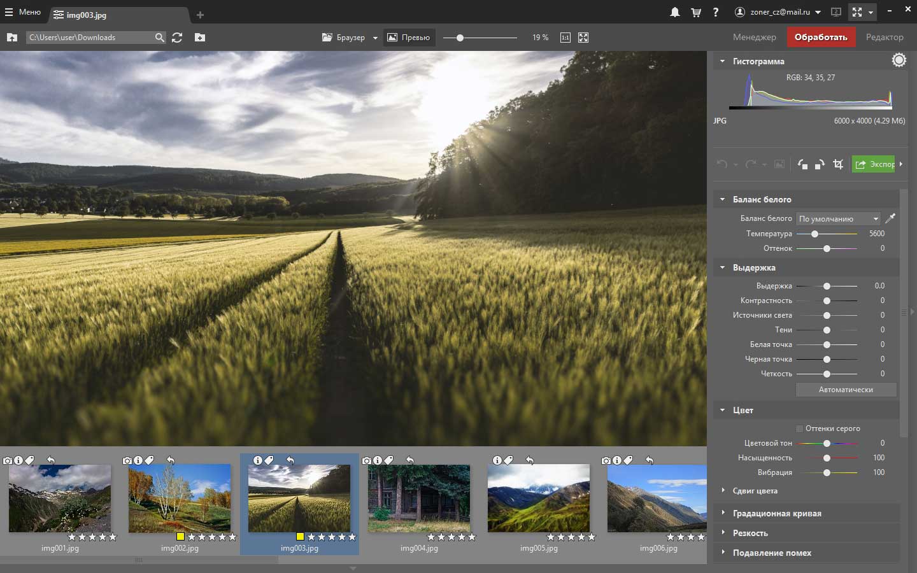Rotate the photo counterclockwise
The height and width of the screenshot is (573, 917).
pyautogui.click(x=802, y=164)
